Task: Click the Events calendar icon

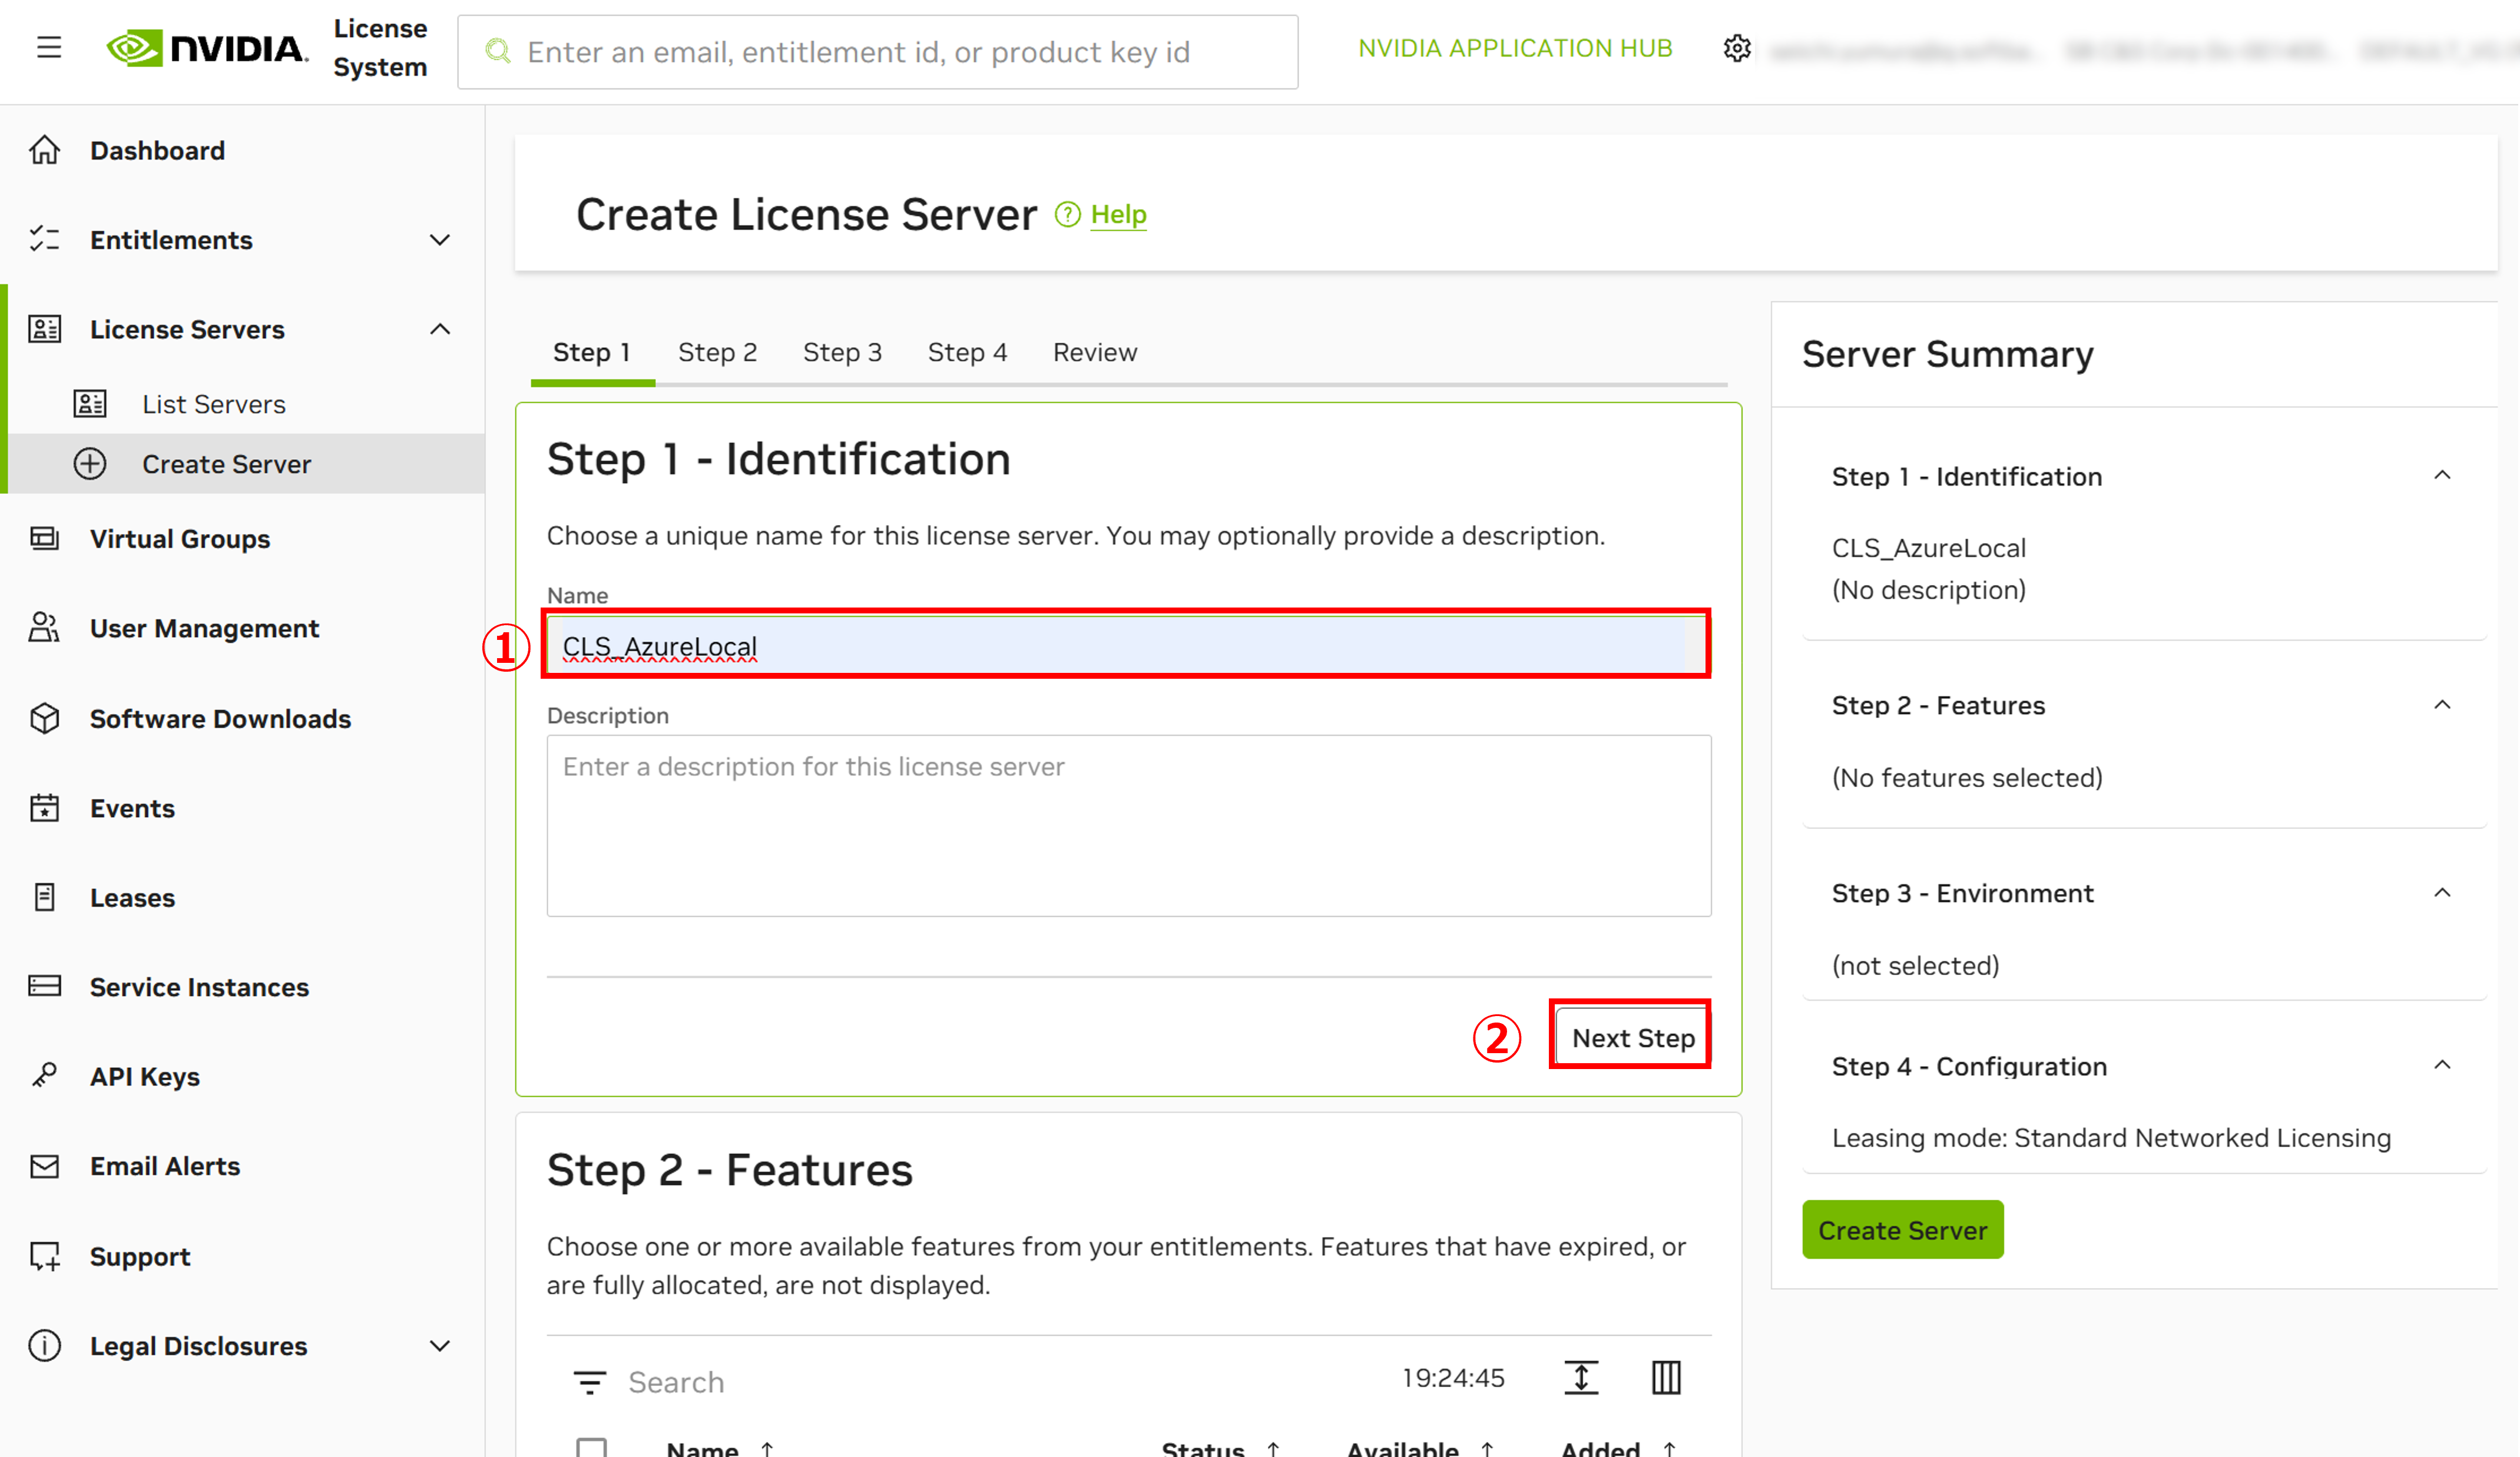Action: (x=45, y=808)
